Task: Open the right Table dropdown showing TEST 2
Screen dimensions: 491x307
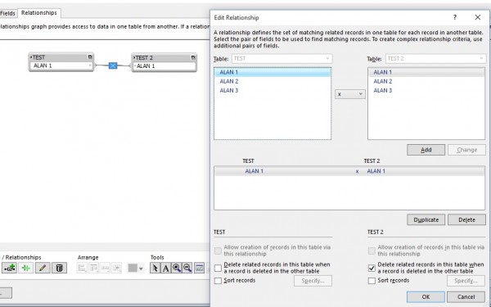Action: point(435,59)
